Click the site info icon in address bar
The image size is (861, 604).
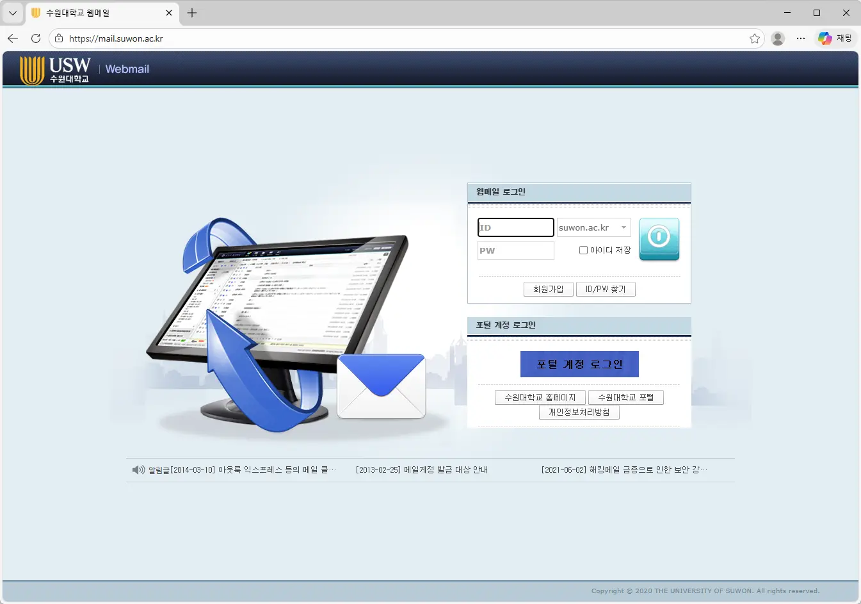[58, 38]
